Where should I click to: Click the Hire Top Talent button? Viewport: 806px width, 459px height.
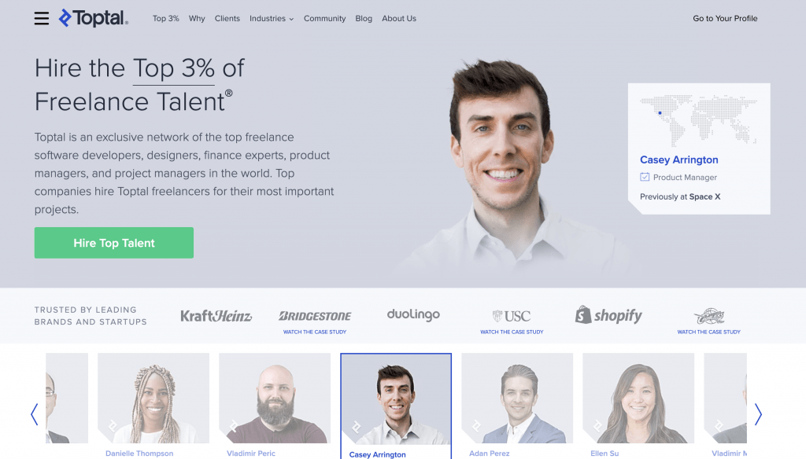click(114, 243)
